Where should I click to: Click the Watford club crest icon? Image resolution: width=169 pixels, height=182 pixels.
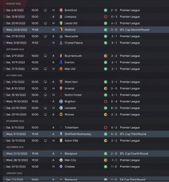[x=61, y=30]
